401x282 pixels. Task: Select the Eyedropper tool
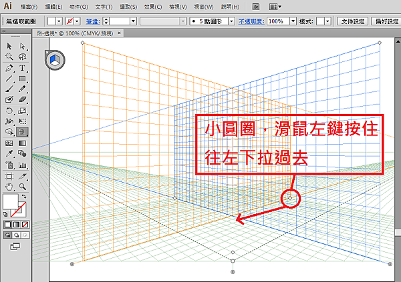coord(9,153)
